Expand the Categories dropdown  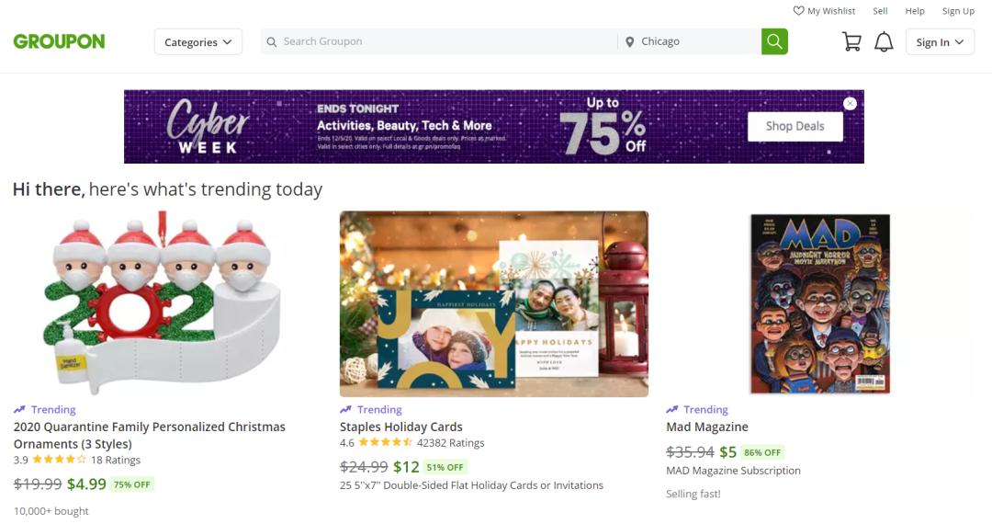coord(197,41)
